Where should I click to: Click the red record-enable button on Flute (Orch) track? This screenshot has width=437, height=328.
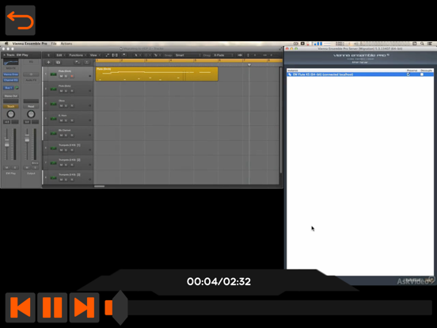(x=72, y=76)
